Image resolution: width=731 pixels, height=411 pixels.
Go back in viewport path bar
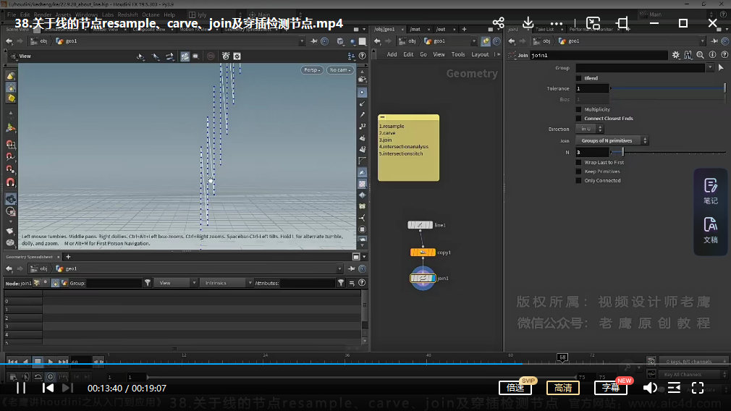pyautogui.click(x=9, y=41)
